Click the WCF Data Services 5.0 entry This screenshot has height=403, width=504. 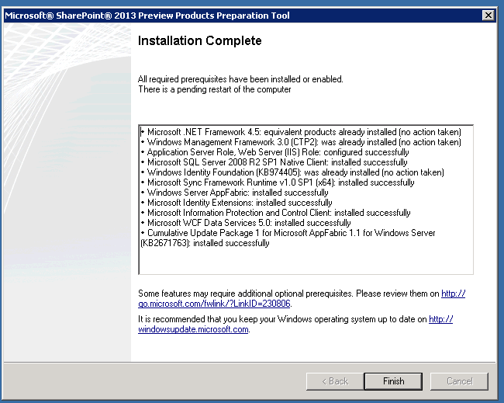249,223
